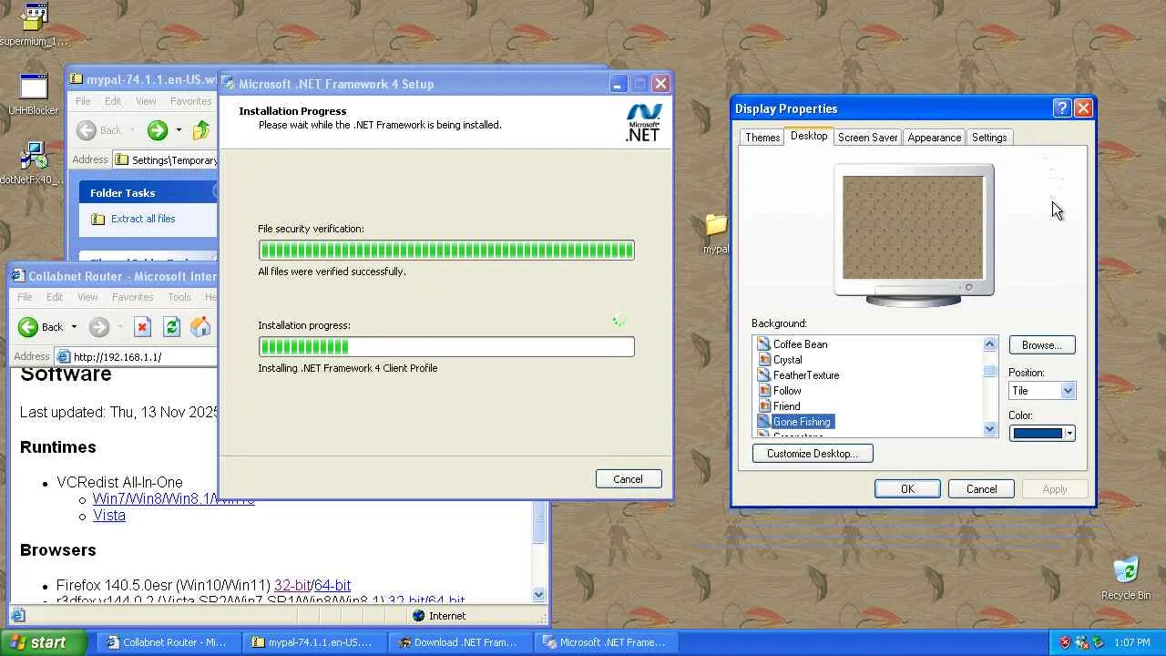Switch to the Appearance tab
Screen dimensions: 1166x656
[934, 138]
